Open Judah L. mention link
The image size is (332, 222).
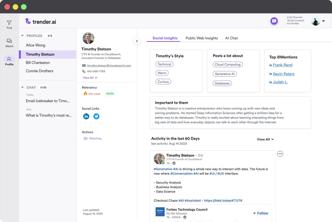[280, 82]
